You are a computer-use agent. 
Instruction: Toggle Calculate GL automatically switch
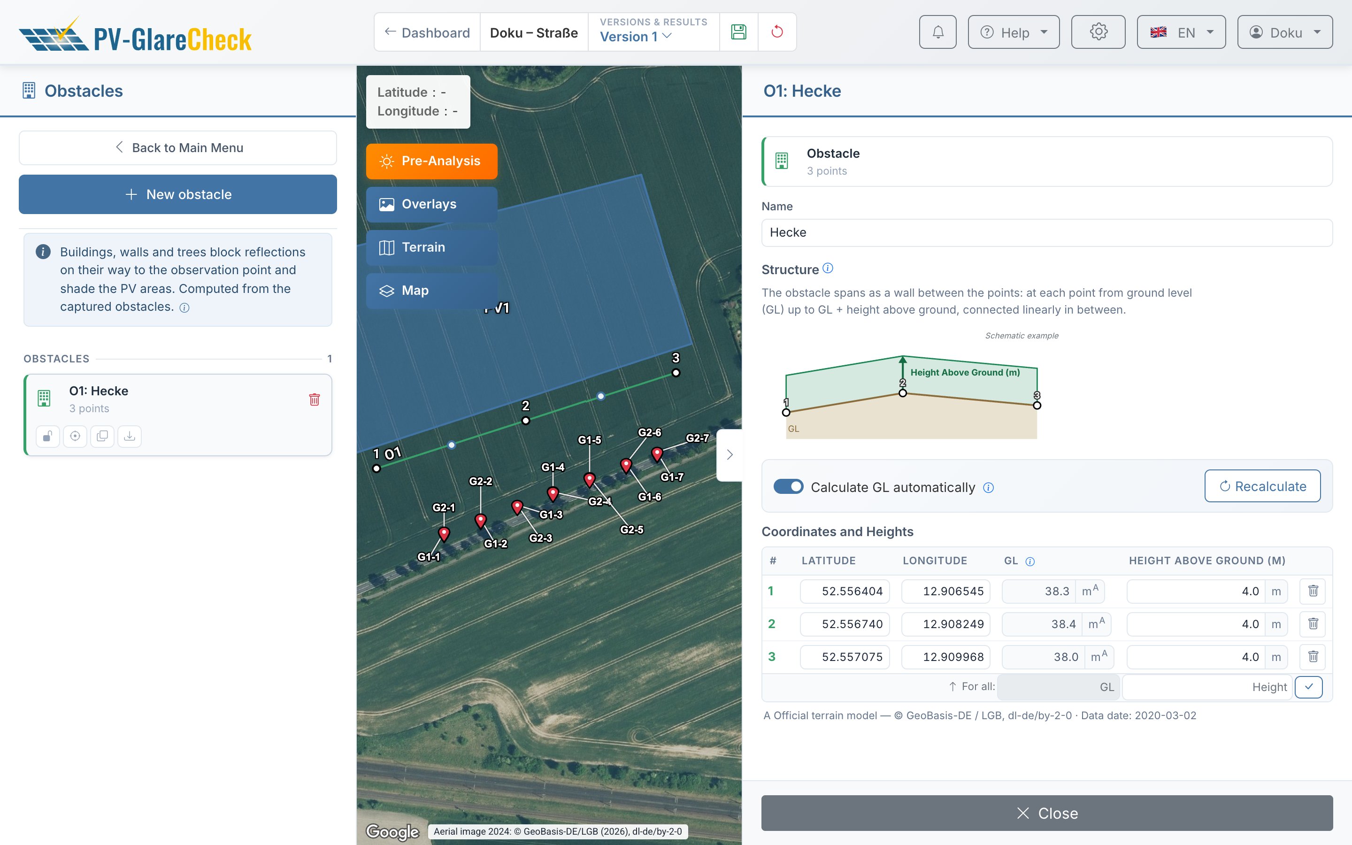[x=788, y=487]
